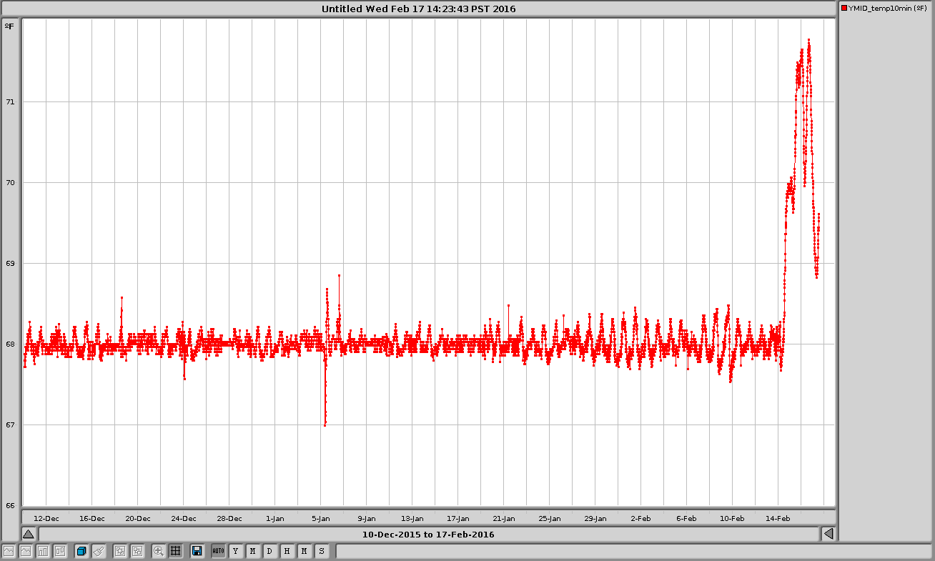Image resolution: width=935 pixels, height=561 pixels.
Task: Select the second line-graph icon beside bar chart icon
Action: 26,551
